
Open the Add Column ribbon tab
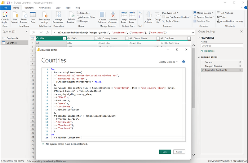coord(45,8)
